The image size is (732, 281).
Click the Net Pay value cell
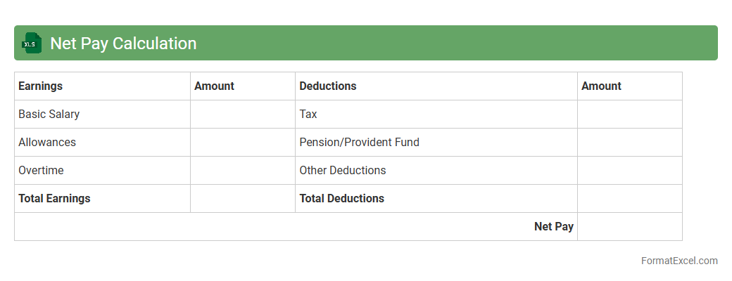click(x=630, y=226)
